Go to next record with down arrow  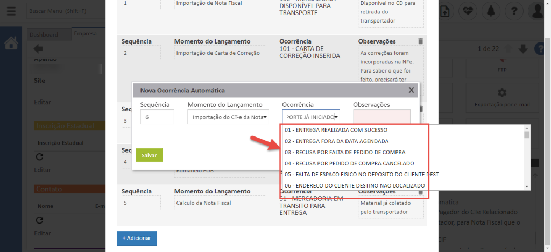pyautogui.click(x=523, y=49)
